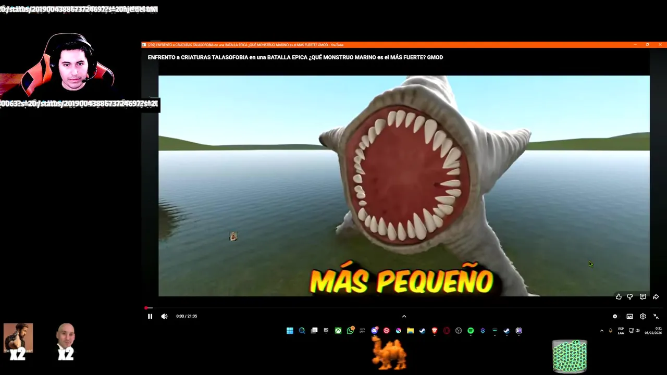Switch the ESP LAA keyboard language
667x375 pixels.
[621, 331]
